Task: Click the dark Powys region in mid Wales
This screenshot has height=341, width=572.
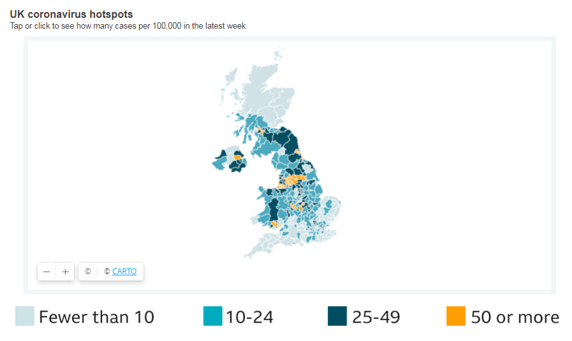Action: point(275,208)
